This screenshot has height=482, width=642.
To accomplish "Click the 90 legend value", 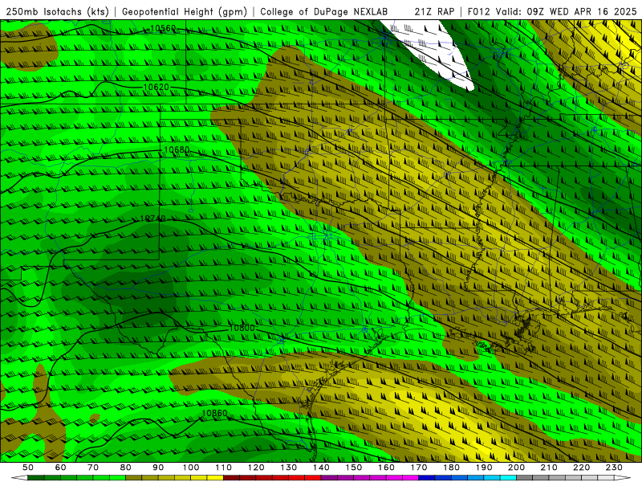I will (158, 468).
